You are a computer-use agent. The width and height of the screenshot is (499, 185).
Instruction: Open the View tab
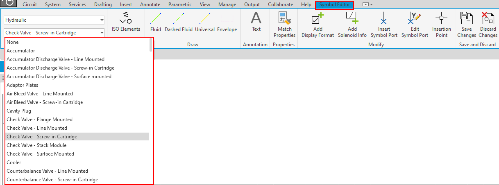205,5
